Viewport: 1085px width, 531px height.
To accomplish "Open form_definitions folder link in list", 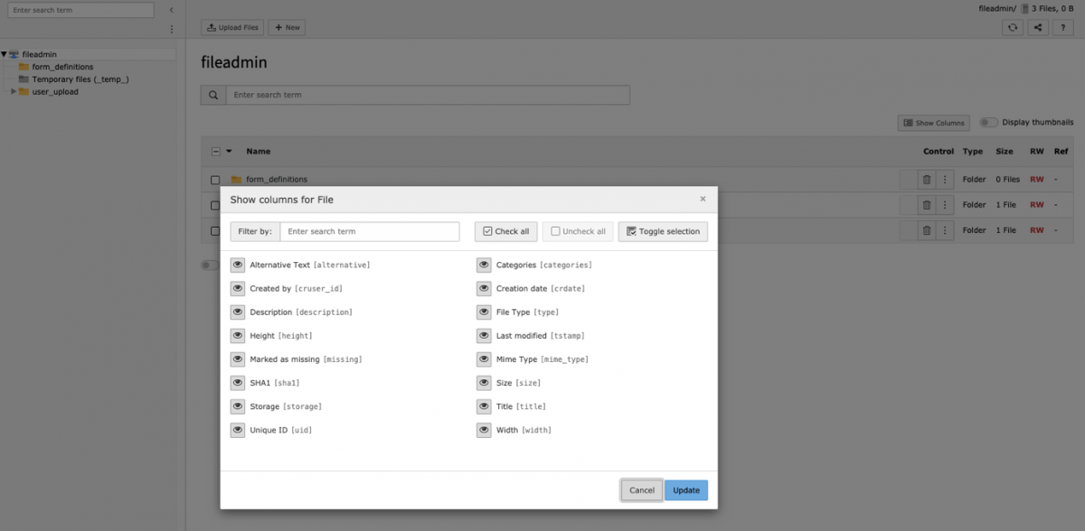I will pyautogui.click(x=277, y=180).
